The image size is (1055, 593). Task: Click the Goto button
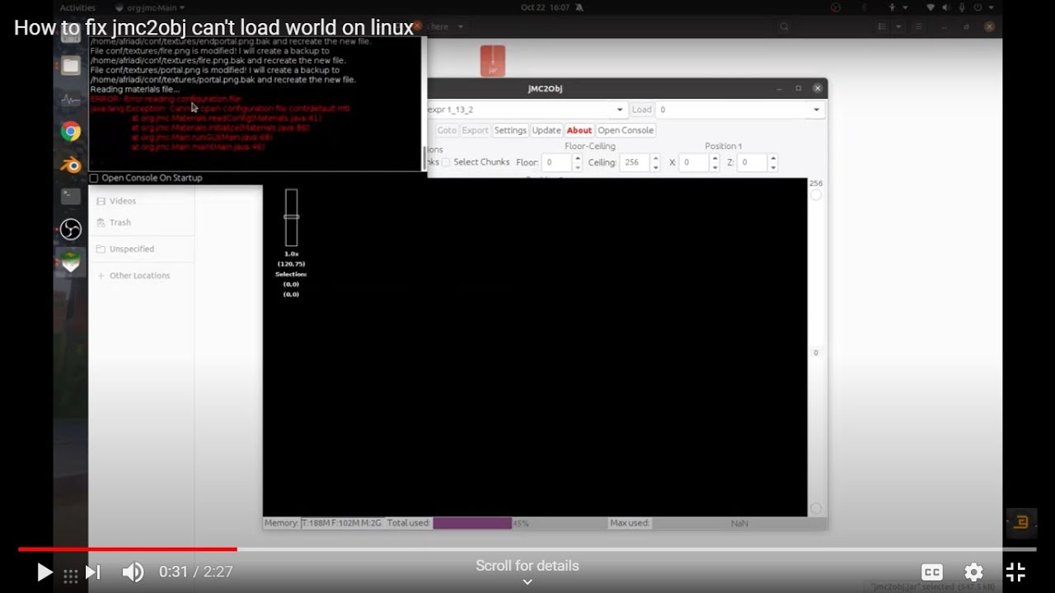coord(447,130)
